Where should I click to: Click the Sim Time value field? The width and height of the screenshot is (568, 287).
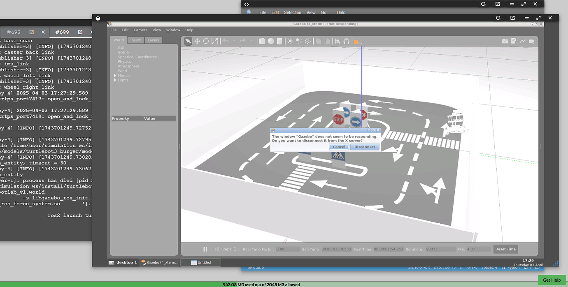(336, 249)
